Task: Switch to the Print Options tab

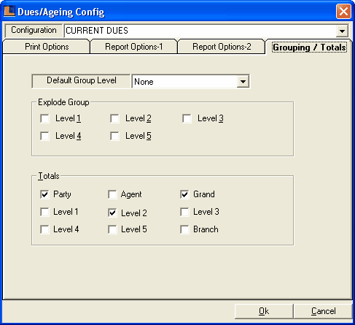Action: 47,47
